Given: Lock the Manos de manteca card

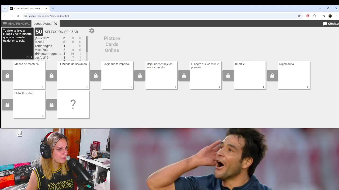Looking at the screenshot, I should coord(7,76).
